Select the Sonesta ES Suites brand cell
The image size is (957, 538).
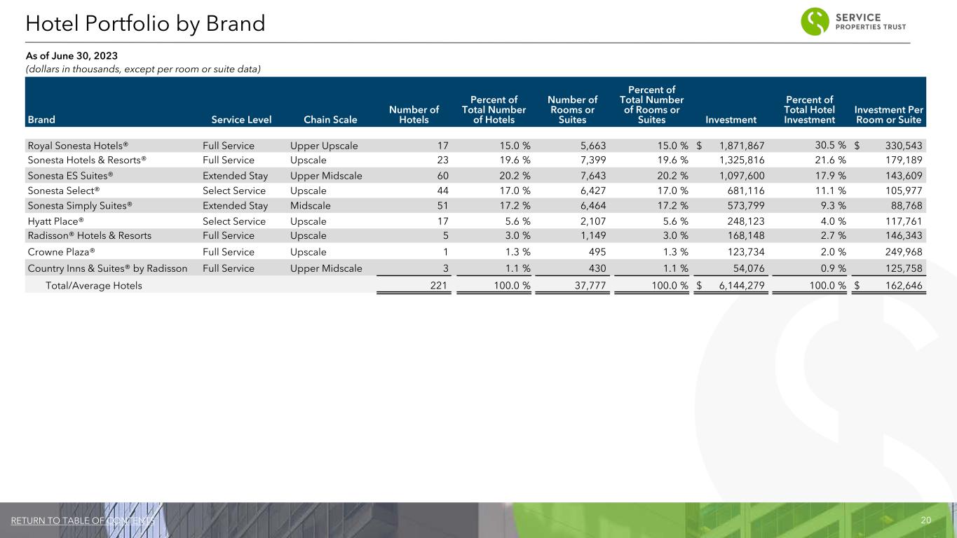pos(70,176)
